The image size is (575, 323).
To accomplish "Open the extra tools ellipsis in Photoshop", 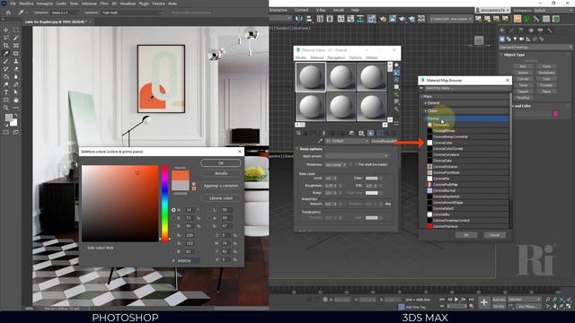I will tap(16, 108).
